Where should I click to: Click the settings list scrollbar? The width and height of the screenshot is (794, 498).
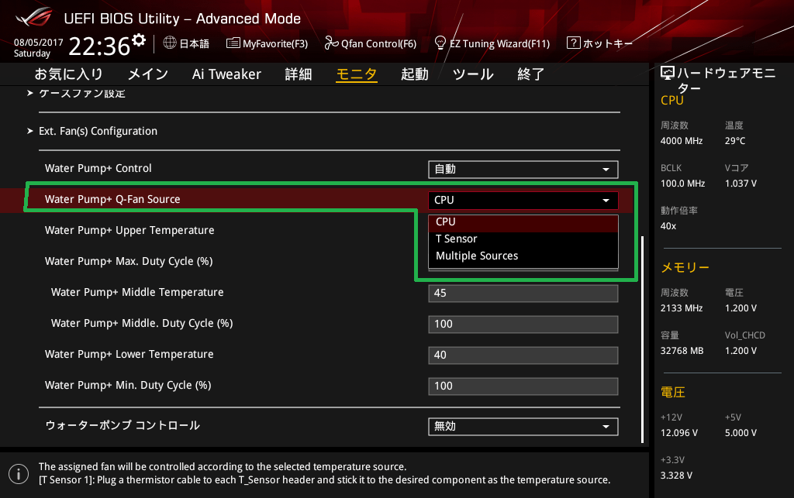643,339
